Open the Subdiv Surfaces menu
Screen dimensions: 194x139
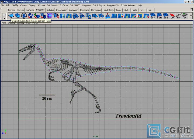click(128, 5)
